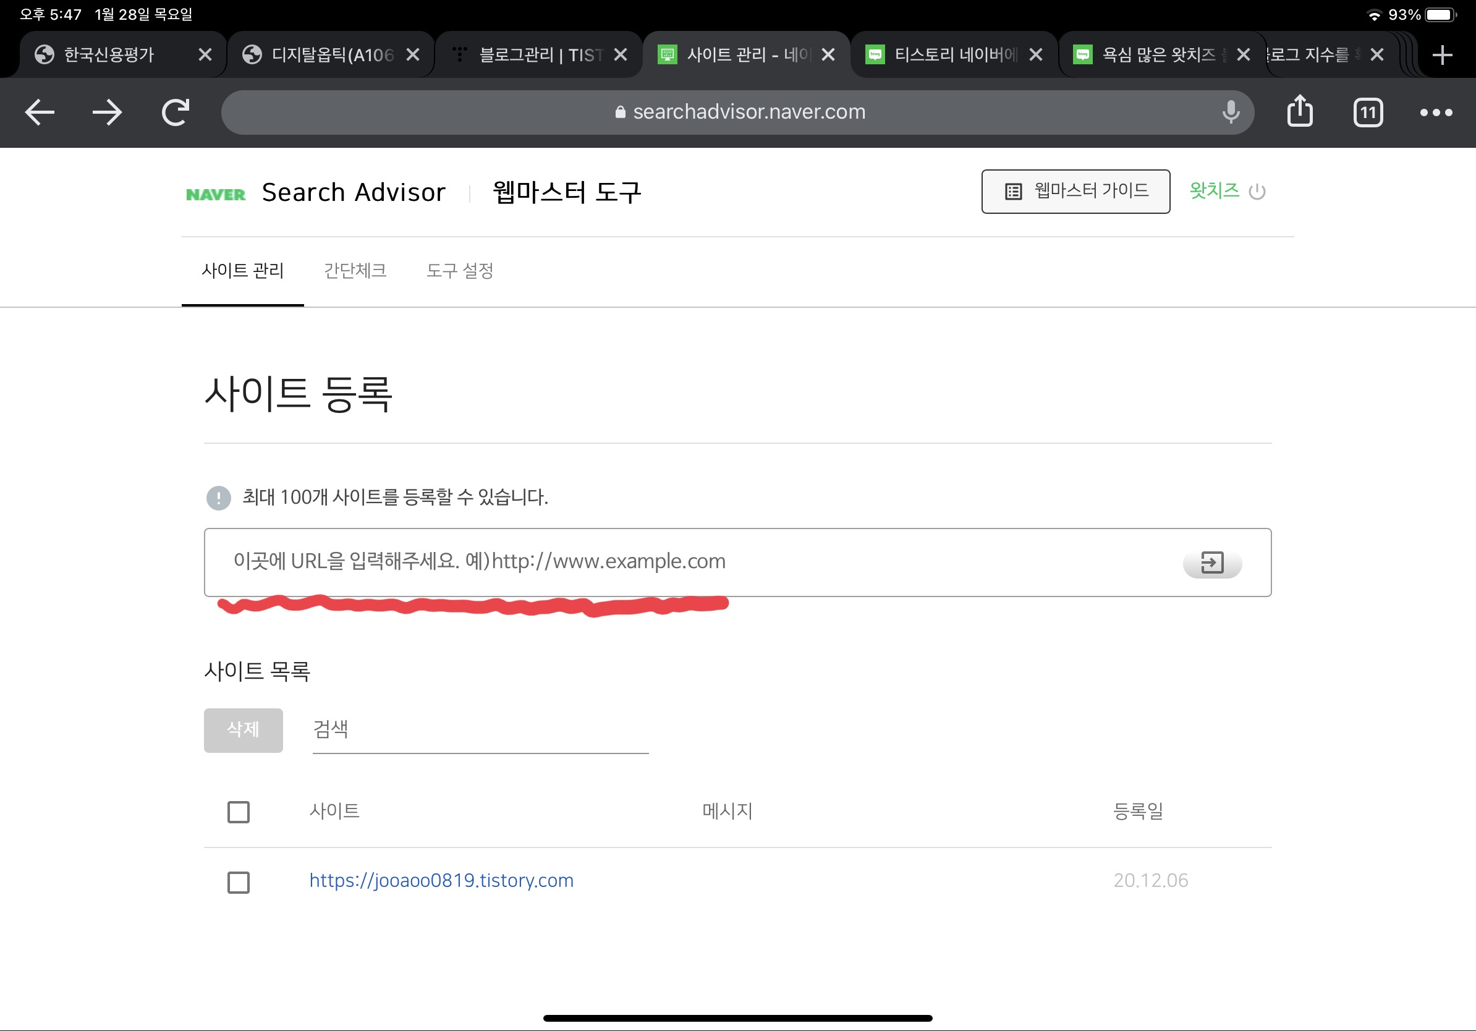Open the 간단체크 page tab
The image size is (1476, 1031).
point(355,271)
